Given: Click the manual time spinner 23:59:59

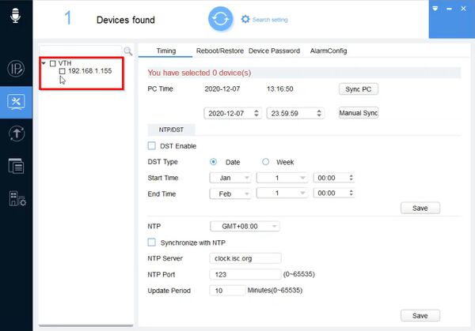Looking at the screenshot, I should [x=295, y=113].
